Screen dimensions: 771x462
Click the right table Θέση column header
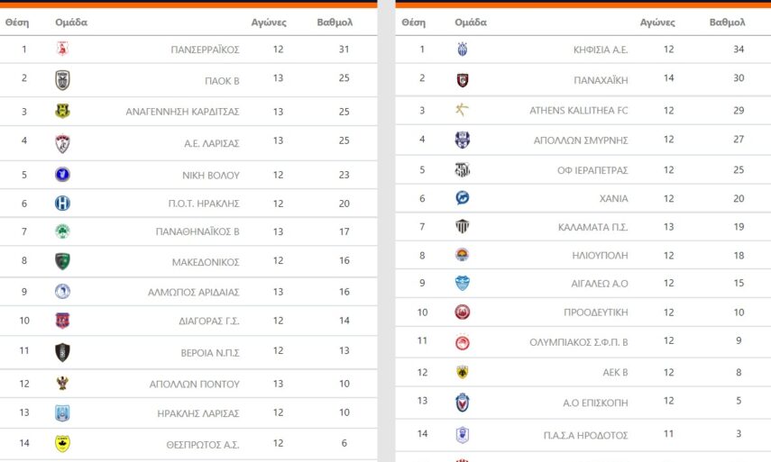tap(413, 22)
